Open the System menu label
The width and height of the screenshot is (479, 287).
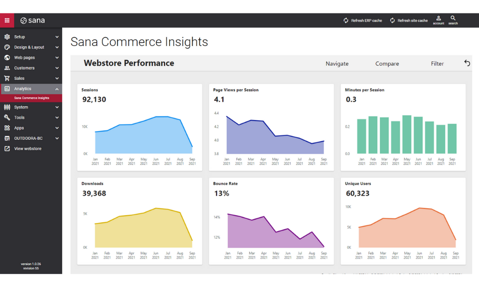pos(21,107)
